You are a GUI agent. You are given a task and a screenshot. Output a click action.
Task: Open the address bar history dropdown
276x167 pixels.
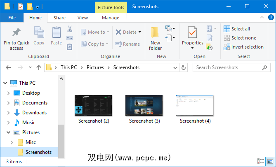[x=175, y=67]
